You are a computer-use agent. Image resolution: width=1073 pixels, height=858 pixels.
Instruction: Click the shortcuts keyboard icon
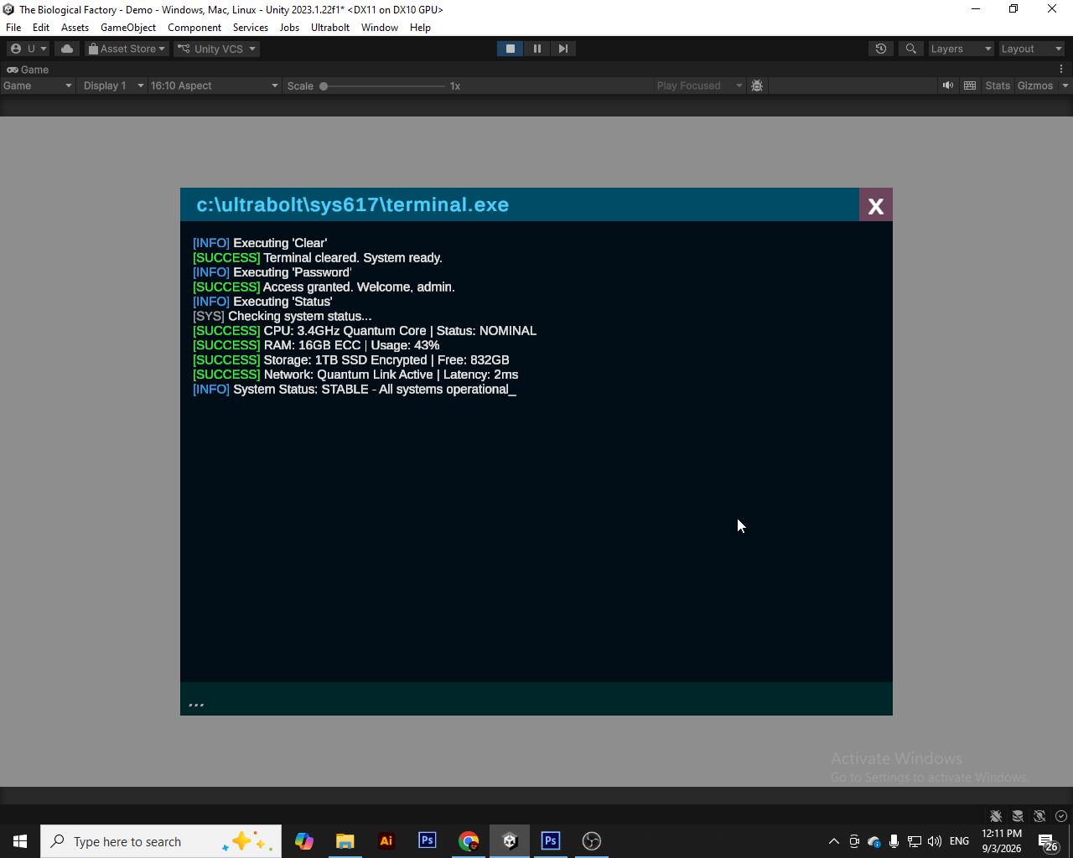pos(970,85)
